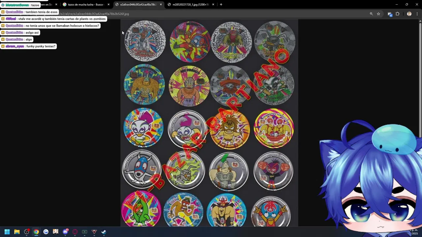Click the Ricochet tazo
Viewport: 422px width, 237px height.
tap(271, 212)
